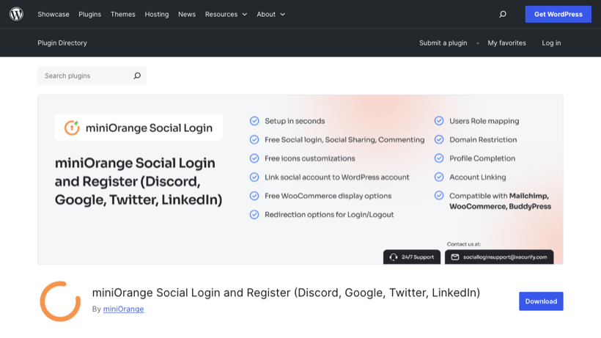
Task: Expand the Resources dropdown menu
Action: tap(226, 14)
